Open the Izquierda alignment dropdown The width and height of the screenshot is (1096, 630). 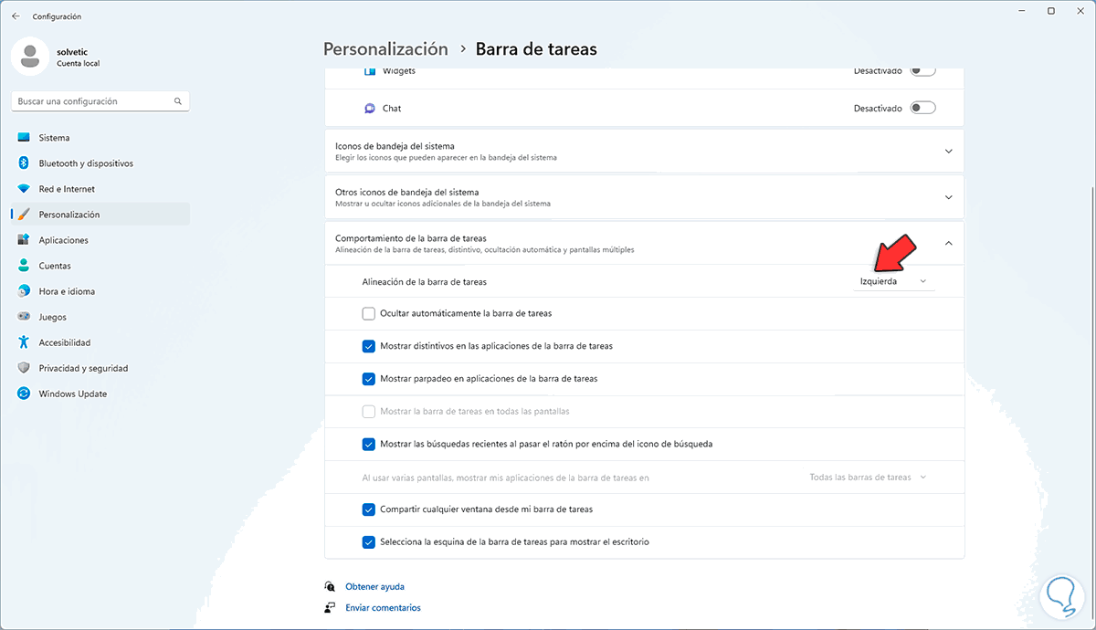point(893,281)
